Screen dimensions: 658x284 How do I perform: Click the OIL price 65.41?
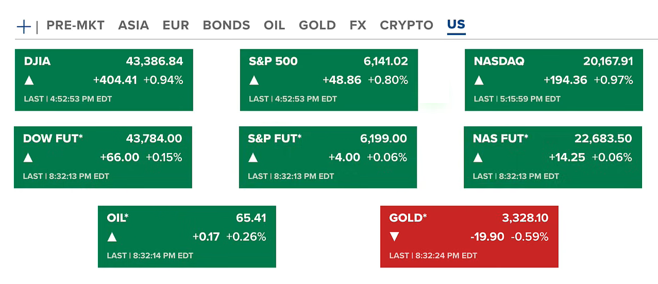coord(251,218)
